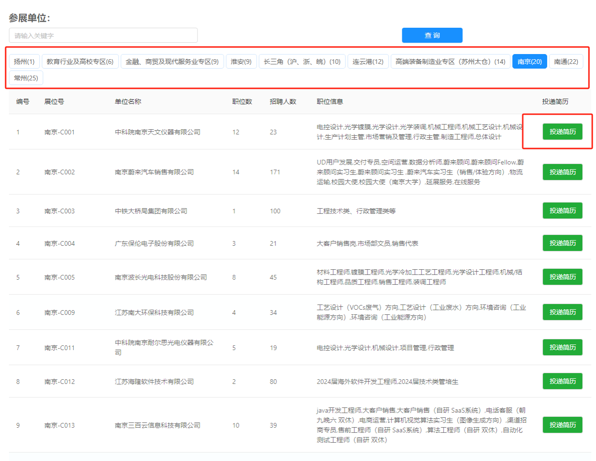Select the 淮安(9) region tab
This screenshot has width=596, height=461.
pyautogui.click(x=241, y=62)
